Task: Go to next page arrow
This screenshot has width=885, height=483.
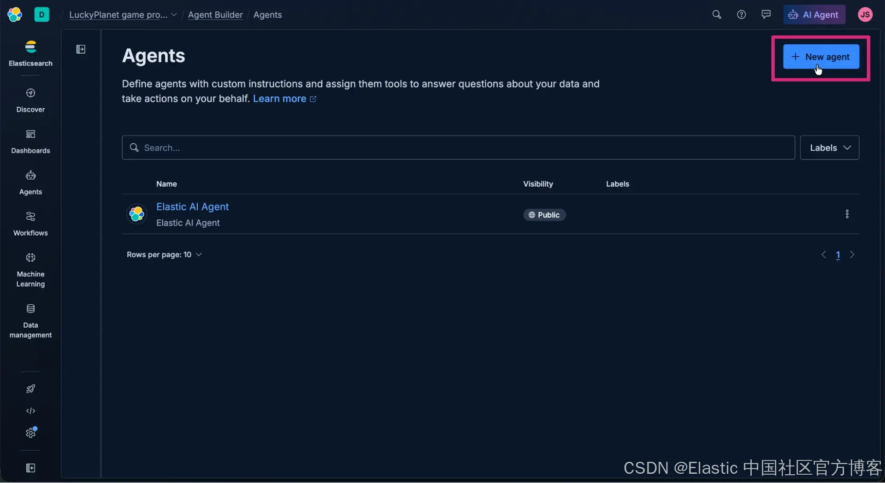Action: [852, 255]
